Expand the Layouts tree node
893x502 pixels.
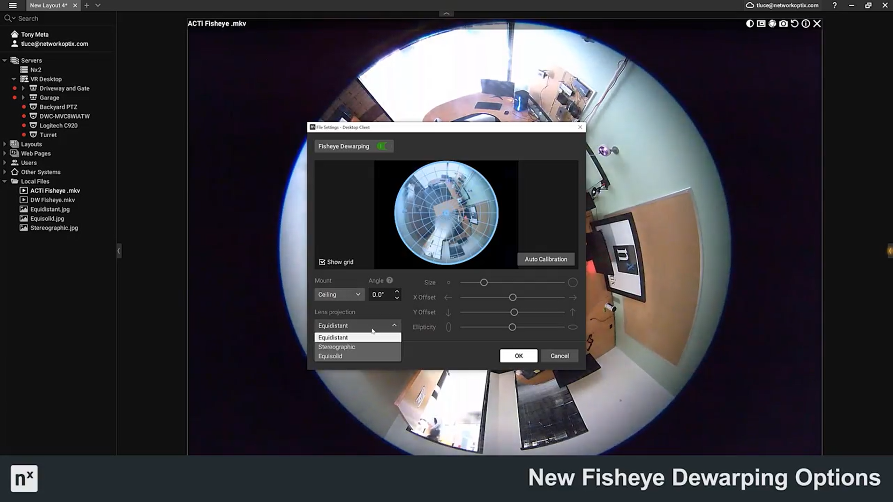click(5, 144)
